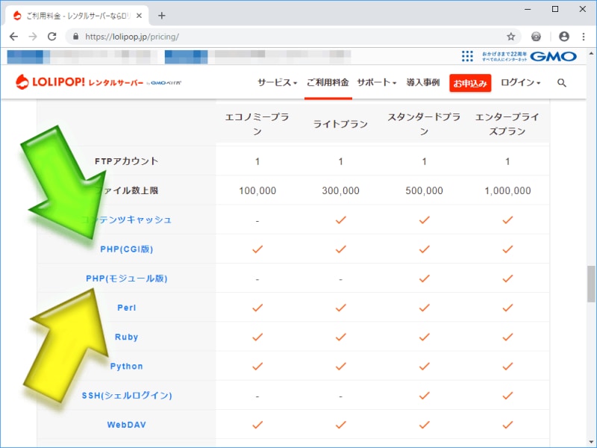This screenshot has height=448, width=597.
Task: Open the GMO services grid icon
Action: pos(467,56)
